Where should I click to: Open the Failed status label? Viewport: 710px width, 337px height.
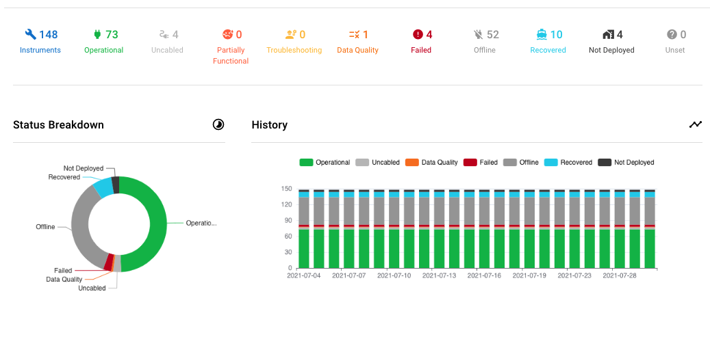tap(421, 50)
